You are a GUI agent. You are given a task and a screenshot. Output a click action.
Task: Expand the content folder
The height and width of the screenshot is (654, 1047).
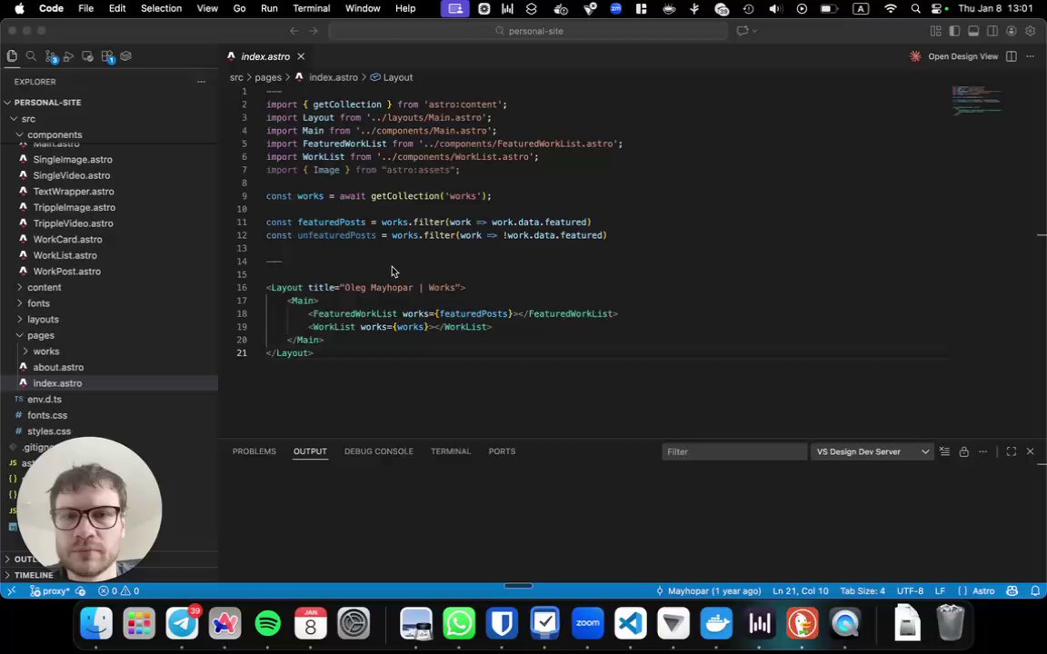(44, 287)
